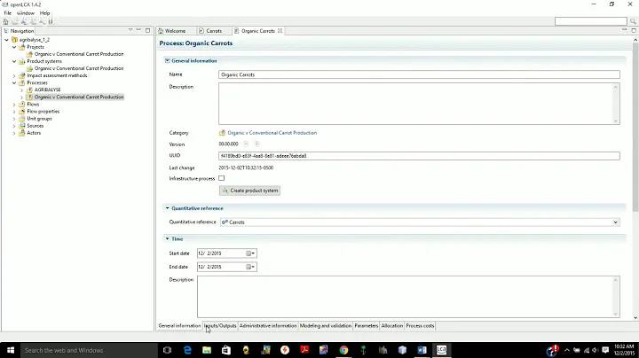Open the Action Center notifications icon
Screen dimensions: 639x358
pyautogui.click(x=605, y=350)
